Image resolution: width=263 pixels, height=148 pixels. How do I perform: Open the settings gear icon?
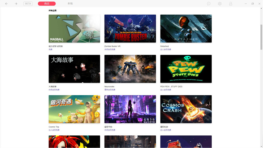[220, 4]
